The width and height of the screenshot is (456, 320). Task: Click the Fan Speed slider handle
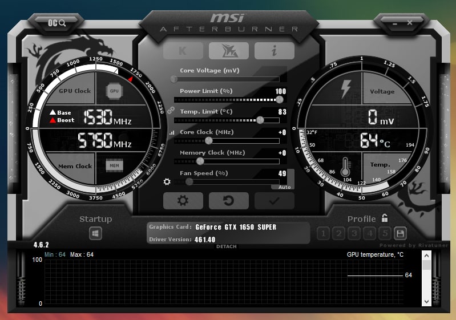[x=189, y=181]
